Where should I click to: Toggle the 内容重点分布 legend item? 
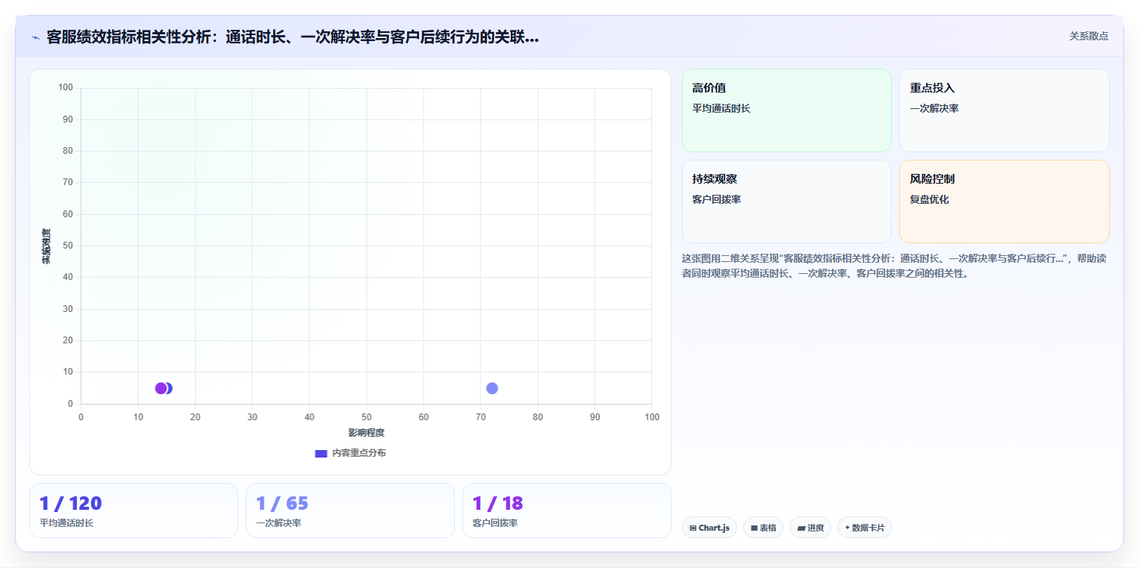point(350,453)
